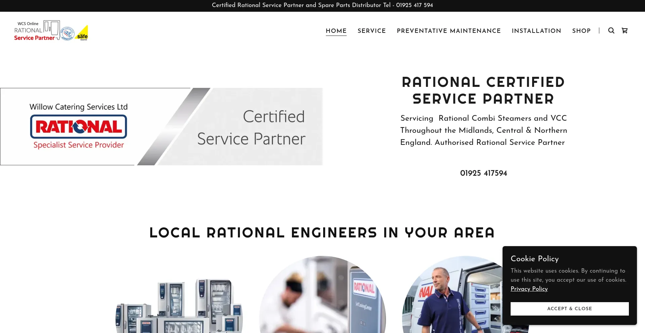The image size is (645, 333).
Task: Open the Privacy Policy link
Action: [x=529, y=289]
